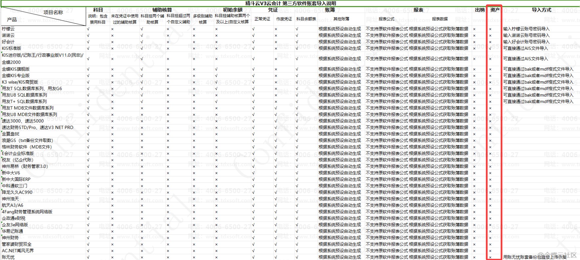
Task: Click 输入柠檬云账号密码导入 import method cell
Action: click(x=526, y=29)
